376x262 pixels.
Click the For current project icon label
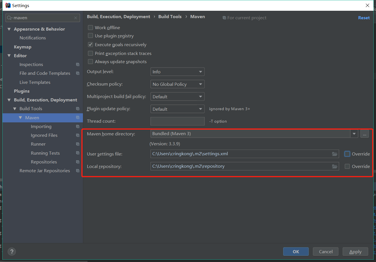pyautogui.click(x=245, y=18)
